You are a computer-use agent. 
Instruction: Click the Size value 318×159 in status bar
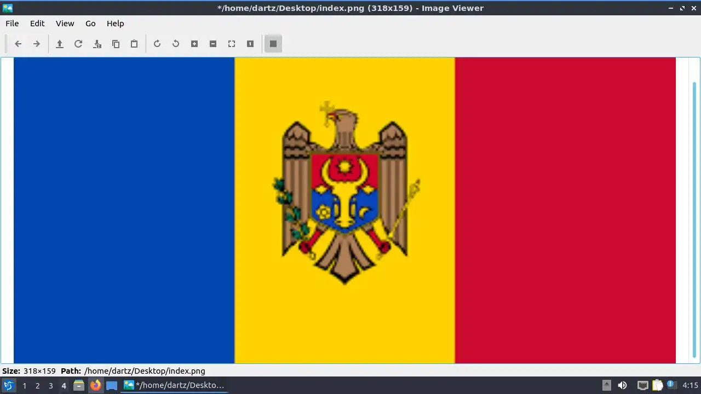39,371
